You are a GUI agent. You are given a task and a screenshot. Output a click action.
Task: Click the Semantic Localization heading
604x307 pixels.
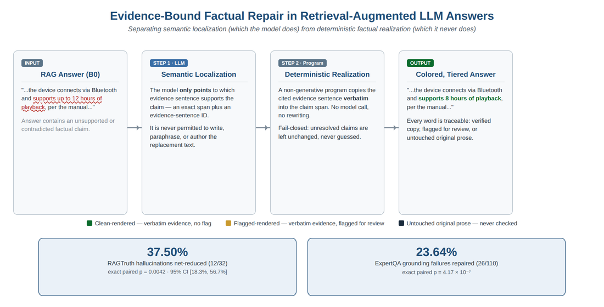pyautogui.click(x=199, y=74)
